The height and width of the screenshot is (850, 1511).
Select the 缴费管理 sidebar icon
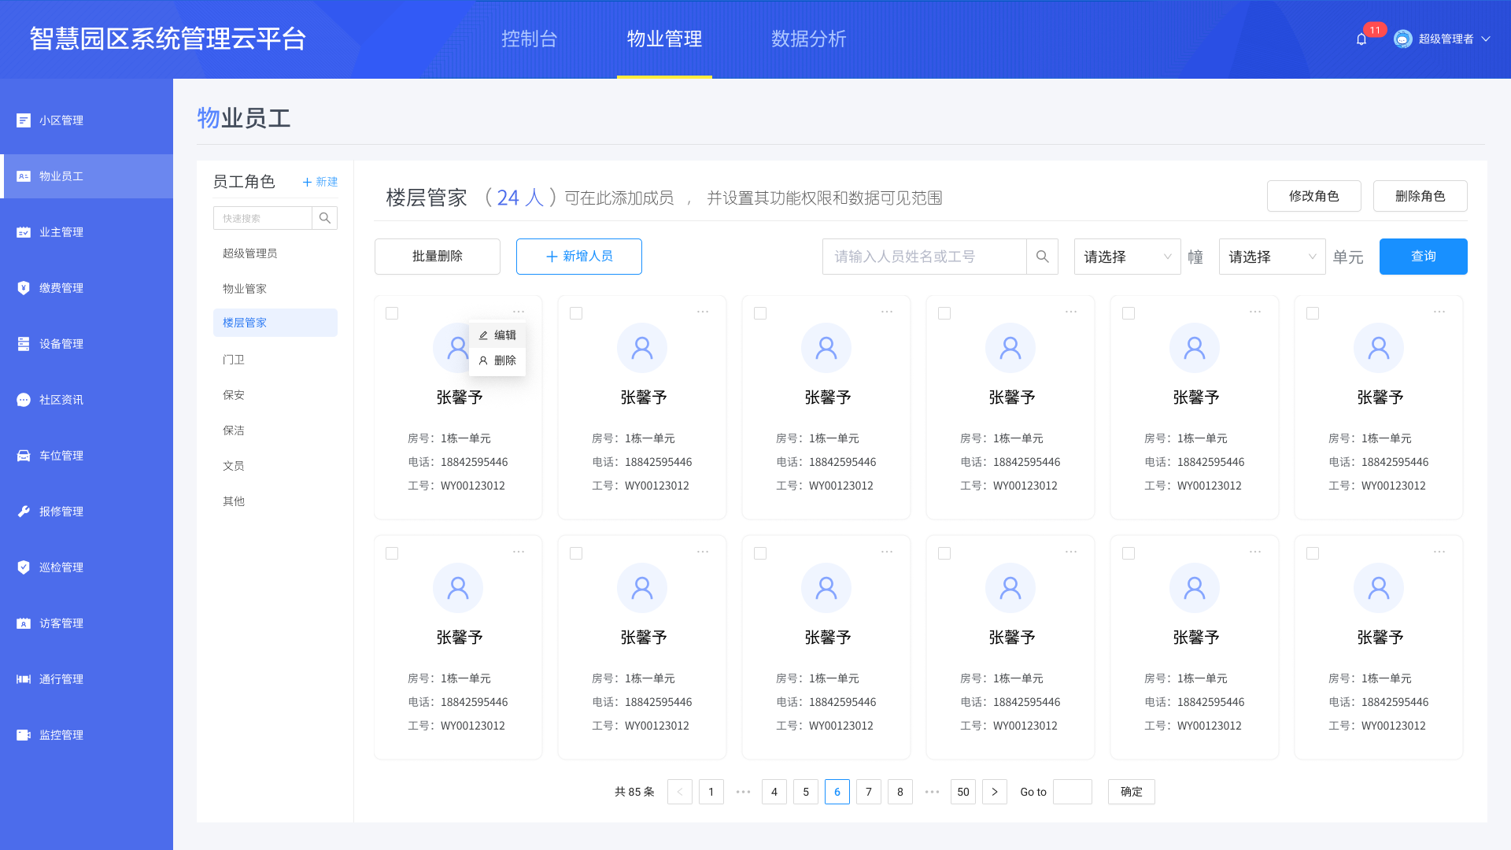tap(23, 287)
